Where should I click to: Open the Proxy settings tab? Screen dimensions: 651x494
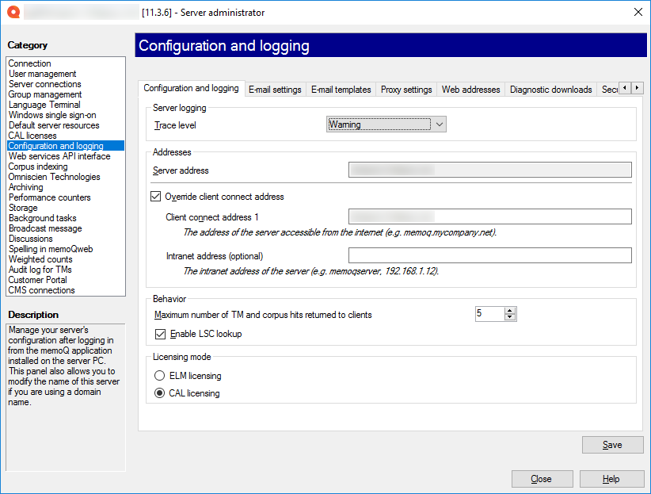405,89
